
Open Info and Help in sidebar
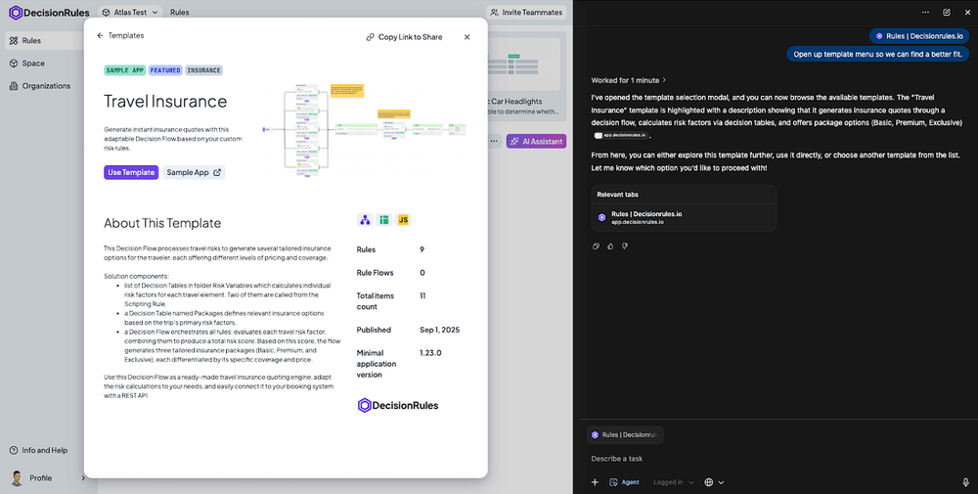pyautogui.click(x=39, y=450)
